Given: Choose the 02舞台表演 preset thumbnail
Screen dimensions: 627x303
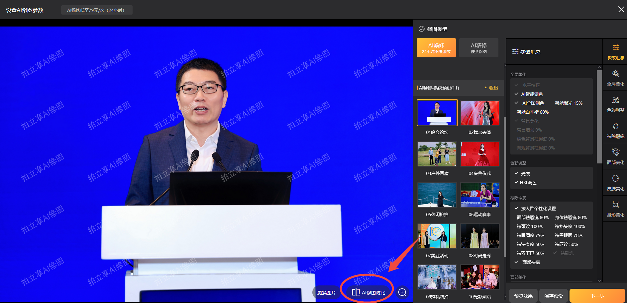Looking at the screenshot, I should click(x=479, y=113).
